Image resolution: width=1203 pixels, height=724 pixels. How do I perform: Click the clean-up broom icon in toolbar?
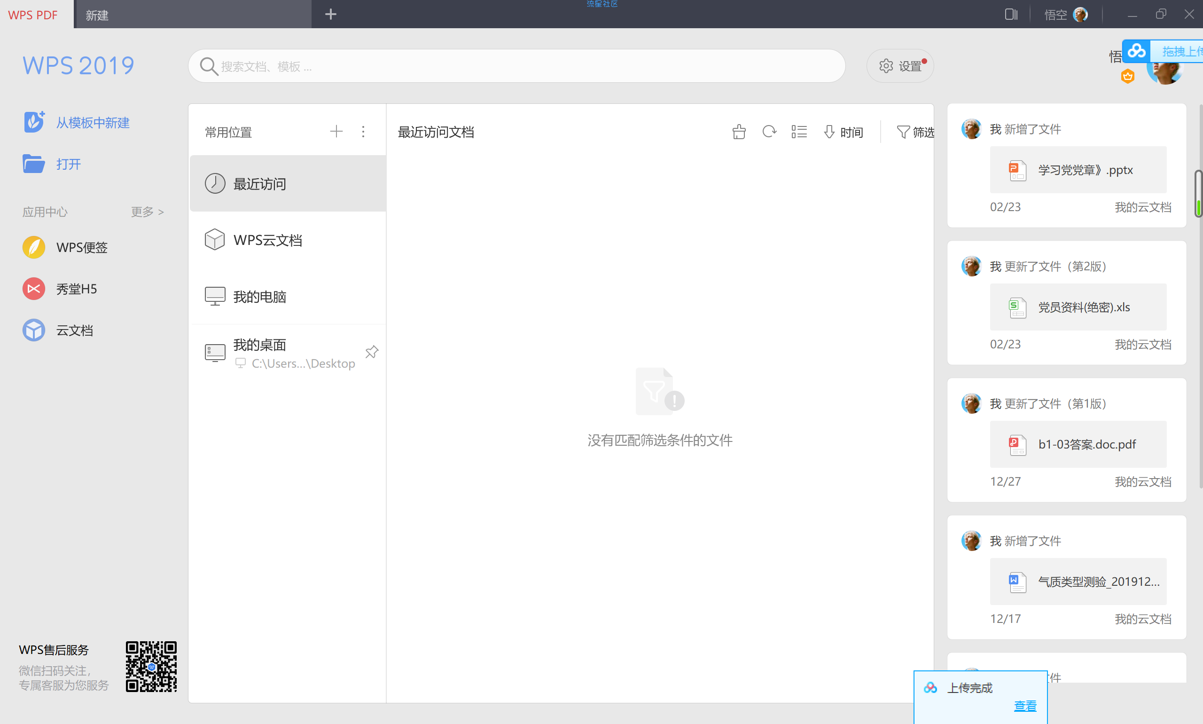point(739,132)
